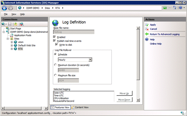Open the blue question-mark help icon
The width and height of the screenshot is (187, 116).
(181, 8)
